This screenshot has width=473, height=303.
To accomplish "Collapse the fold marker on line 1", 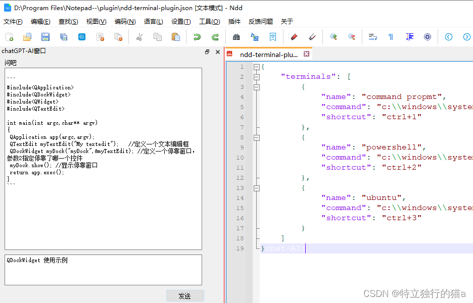I will pos(257,67).
